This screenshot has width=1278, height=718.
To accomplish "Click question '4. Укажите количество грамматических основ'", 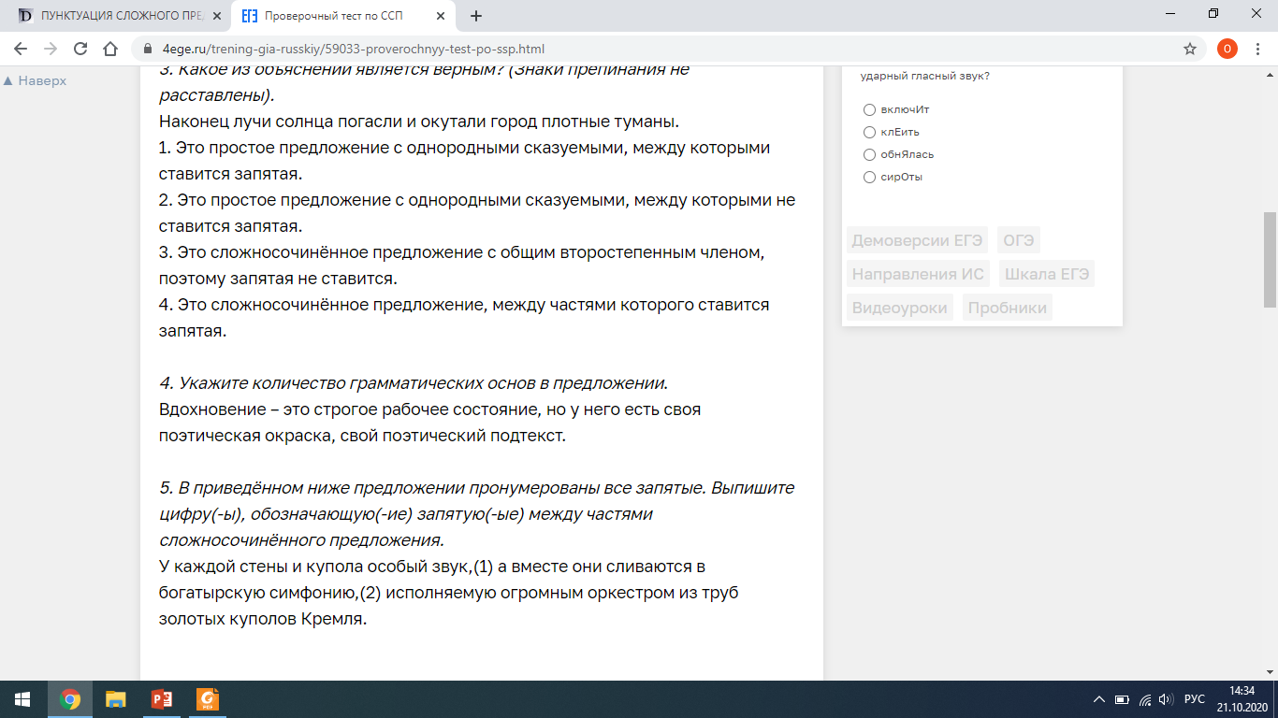I will pyautogui.click(x=414, y=383).
